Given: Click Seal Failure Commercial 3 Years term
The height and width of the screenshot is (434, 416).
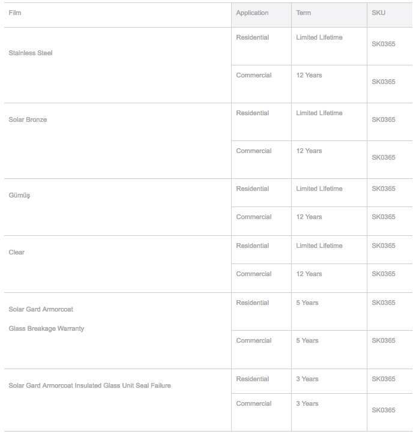Looking at the screenshot, I should [307, 403].
